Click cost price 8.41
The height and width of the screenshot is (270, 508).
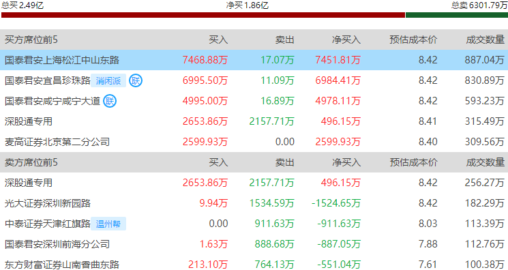pyautogui.click(x=428, y=121)
